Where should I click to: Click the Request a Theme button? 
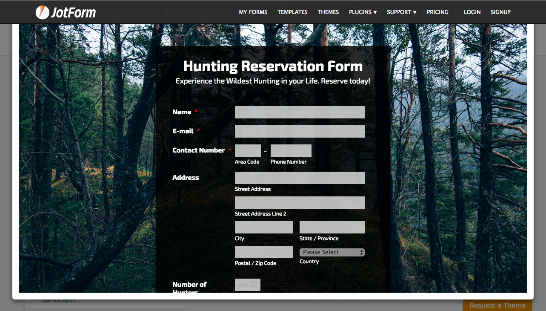(497, 305)
